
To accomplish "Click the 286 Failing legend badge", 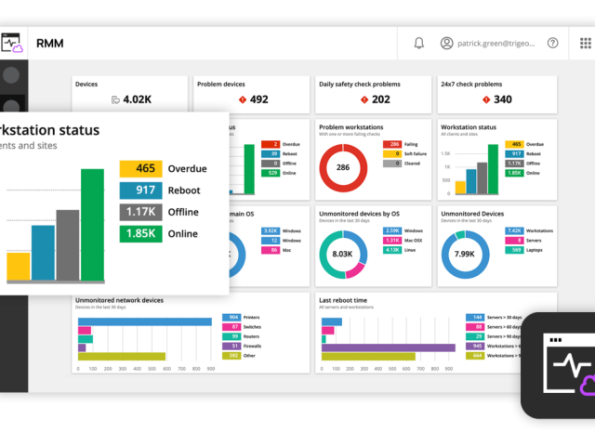I will pos(393,144).
